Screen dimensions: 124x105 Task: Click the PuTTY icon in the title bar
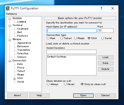8,8
